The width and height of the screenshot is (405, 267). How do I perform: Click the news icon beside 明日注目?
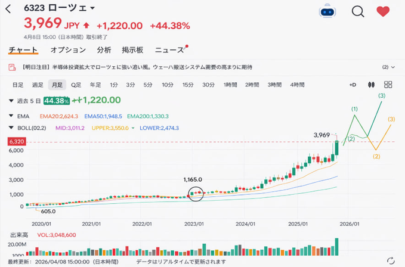pos(12,67)
